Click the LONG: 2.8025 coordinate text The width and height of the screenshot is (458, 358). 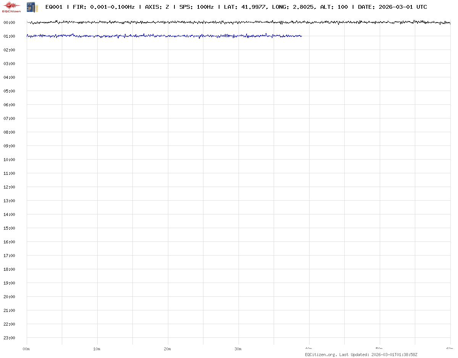[294, 7]
